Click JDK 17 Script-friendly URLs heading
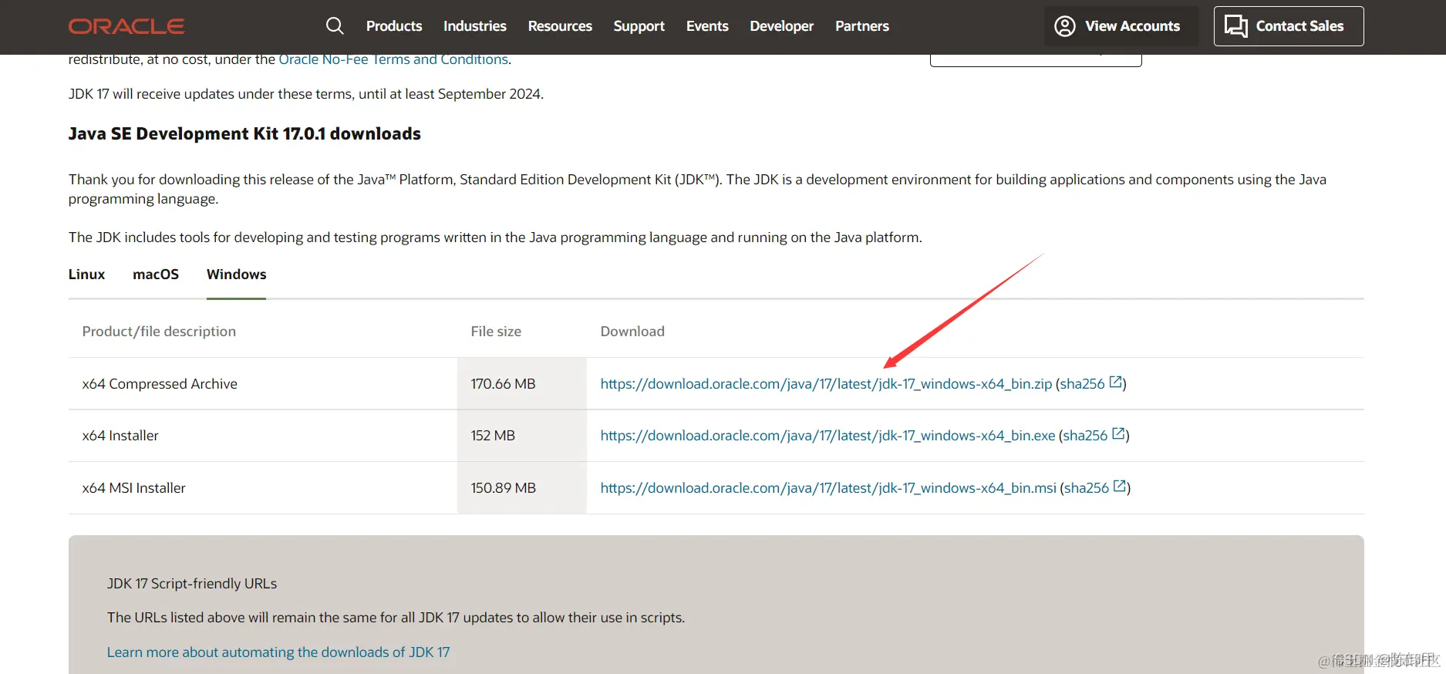 (192, 584)
